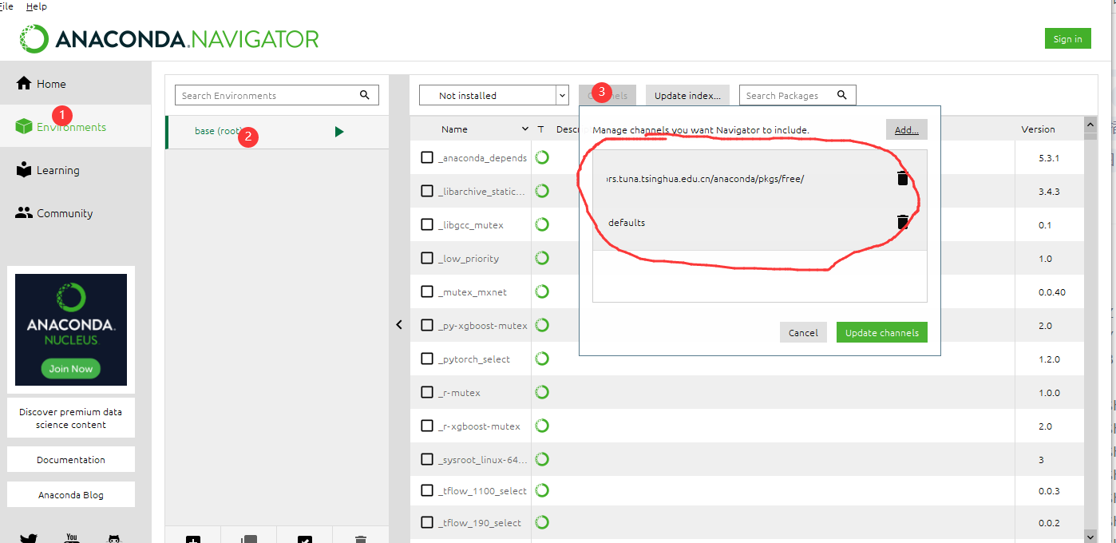The width and height of the screenshot is (1116, 543).
Task: Click the green type icon for _sysroot_linux-64
Action: [x=542, y=459]
